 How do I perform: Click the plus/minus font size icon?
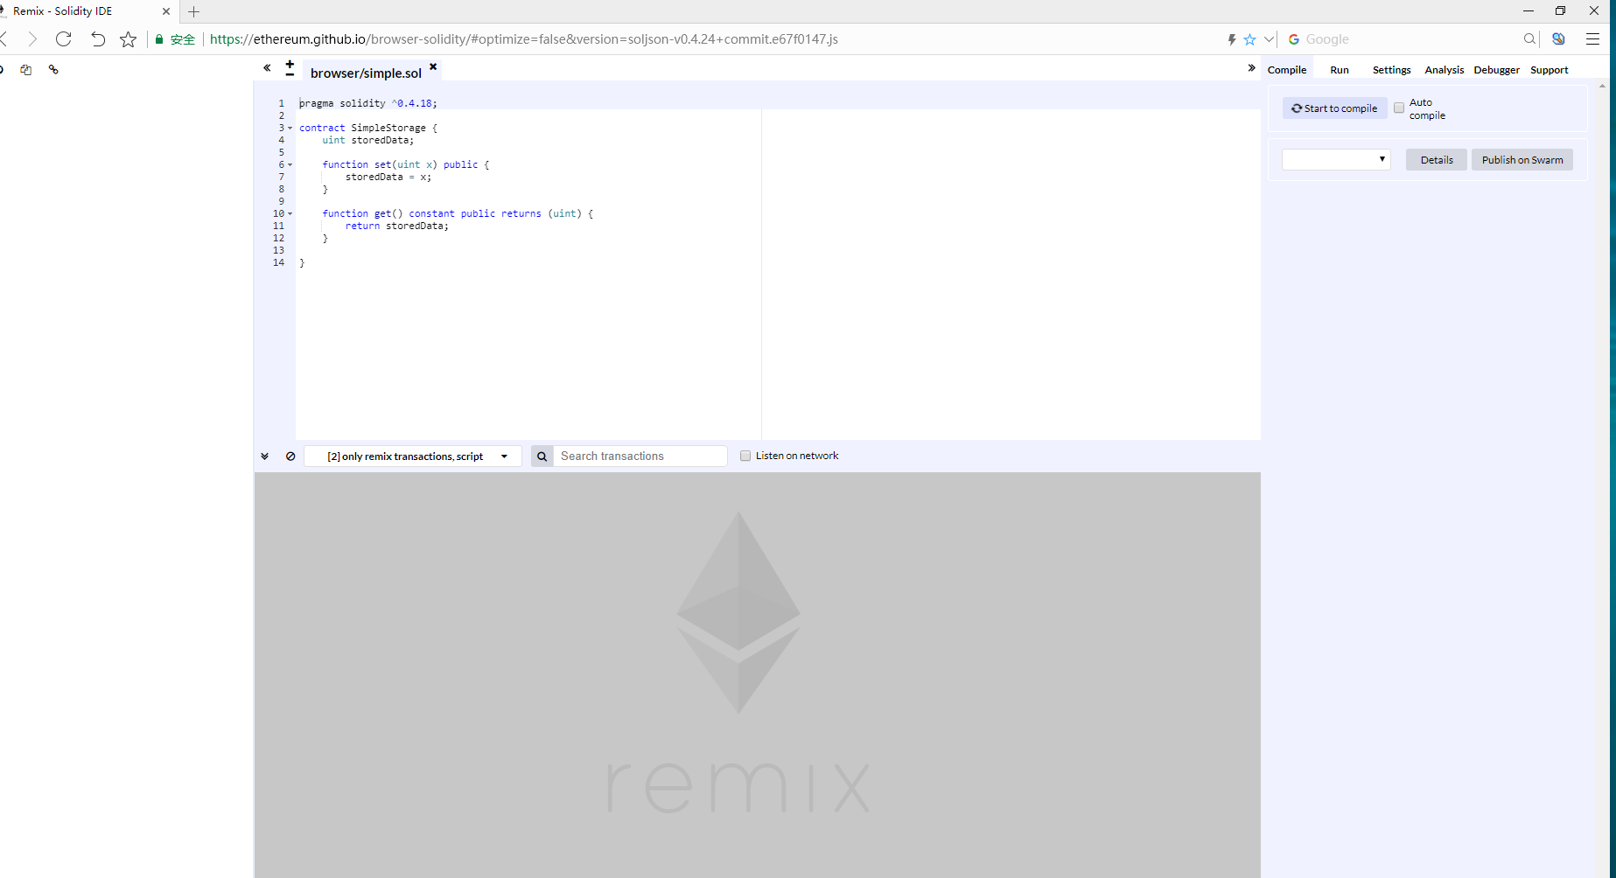point(290,68)
